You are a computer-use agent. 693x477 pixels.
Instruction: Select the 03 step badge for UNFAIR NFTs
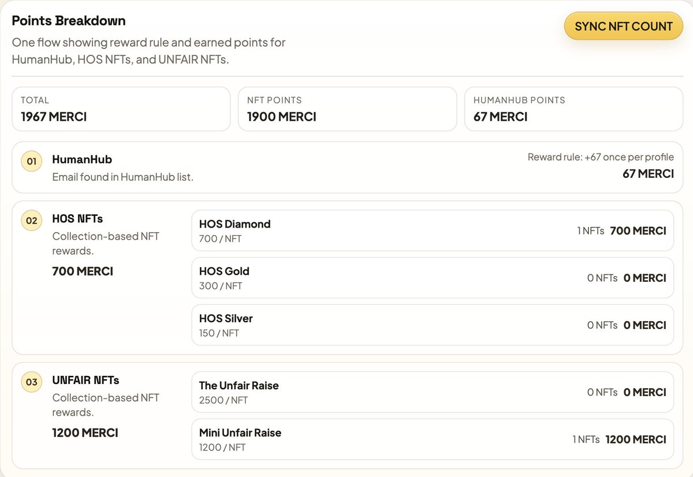point(32,382)
